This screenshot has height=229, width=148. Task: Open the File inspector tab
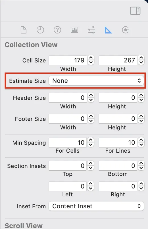(x=24, y=30)
